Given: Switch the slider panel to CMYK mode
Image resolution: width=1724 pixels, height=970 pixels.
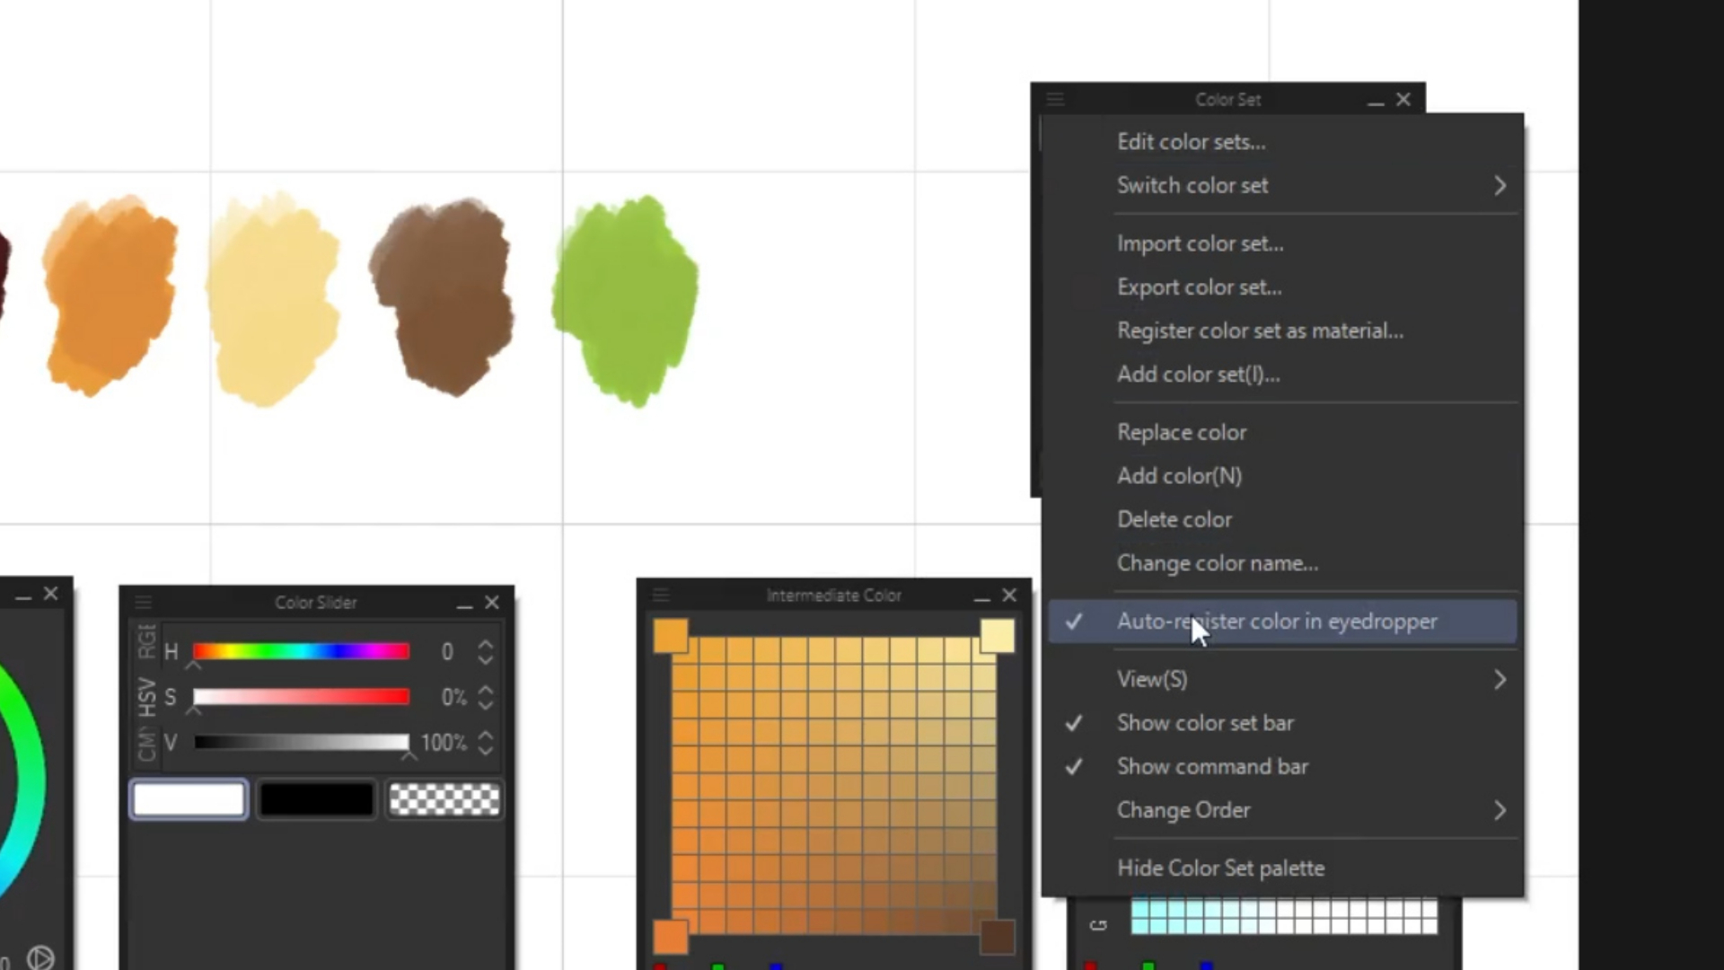Looking at the screenshot, I should 147,745.
